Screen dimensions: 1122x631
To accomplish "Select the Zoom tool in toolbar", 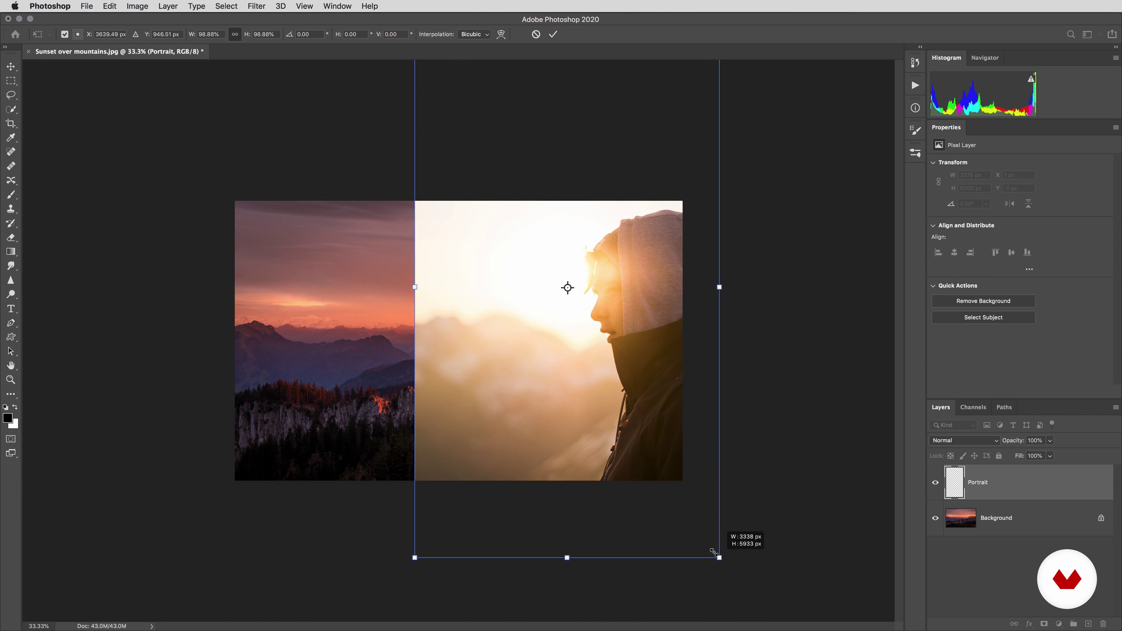I will (11, 380).
